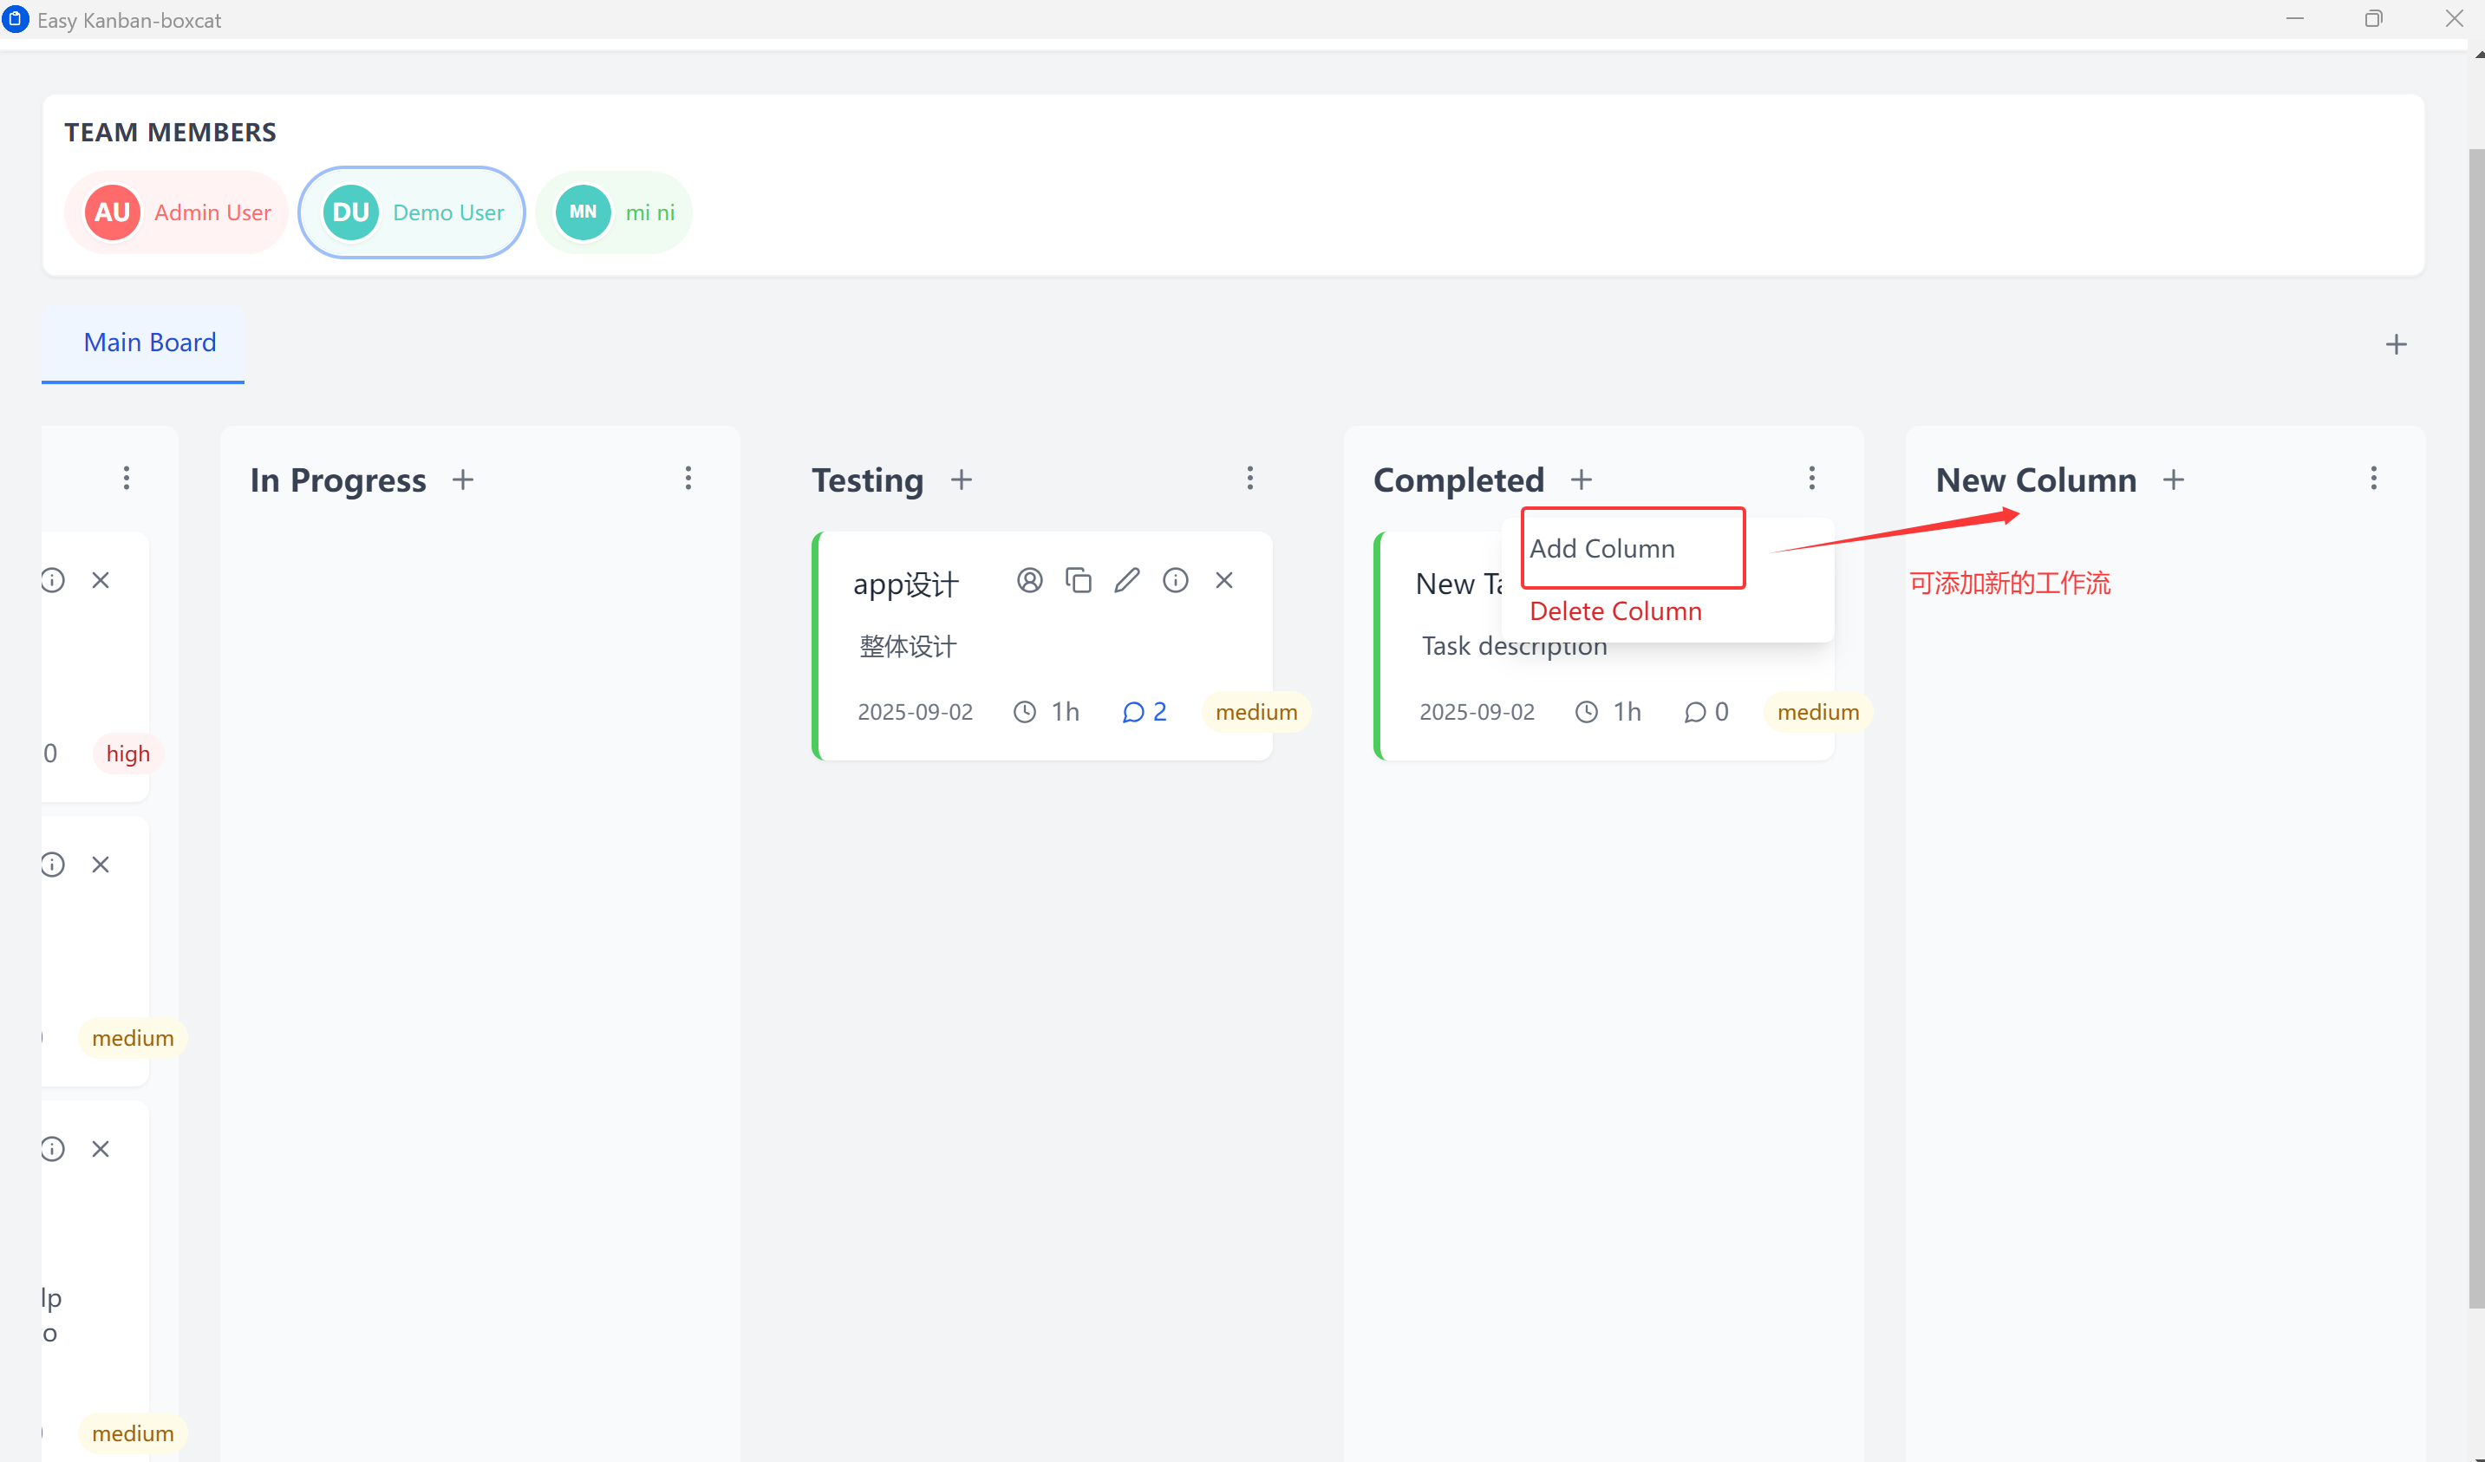Viewport: 2485px width, 1462px height.
Task: Show info for the high priority task
Action: tap(53, 580)
